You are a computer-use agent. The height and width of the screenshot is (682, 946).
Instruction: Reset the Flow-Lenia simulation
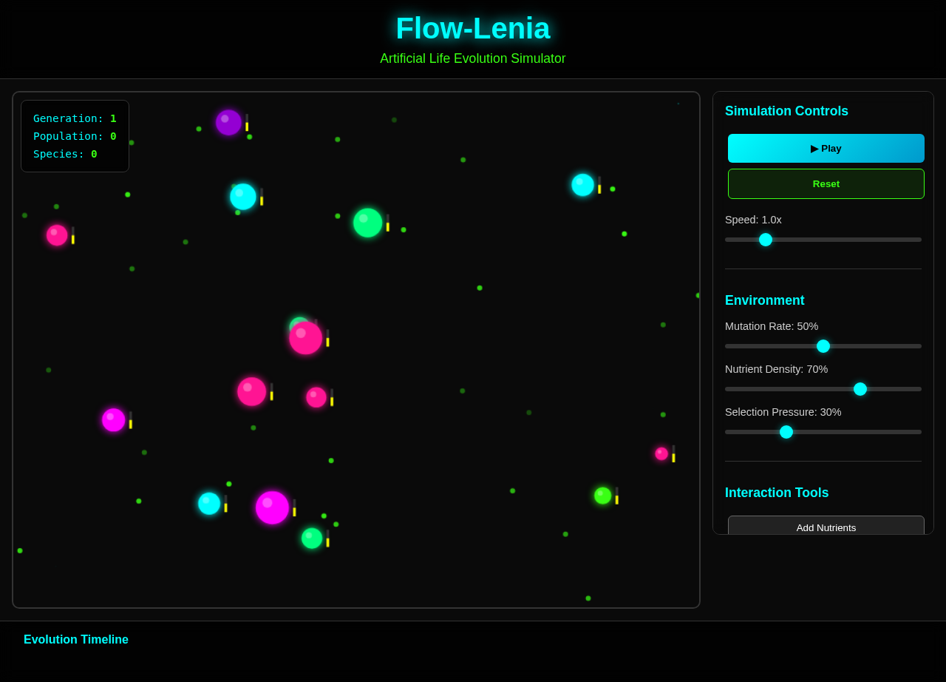pos(826,183)
